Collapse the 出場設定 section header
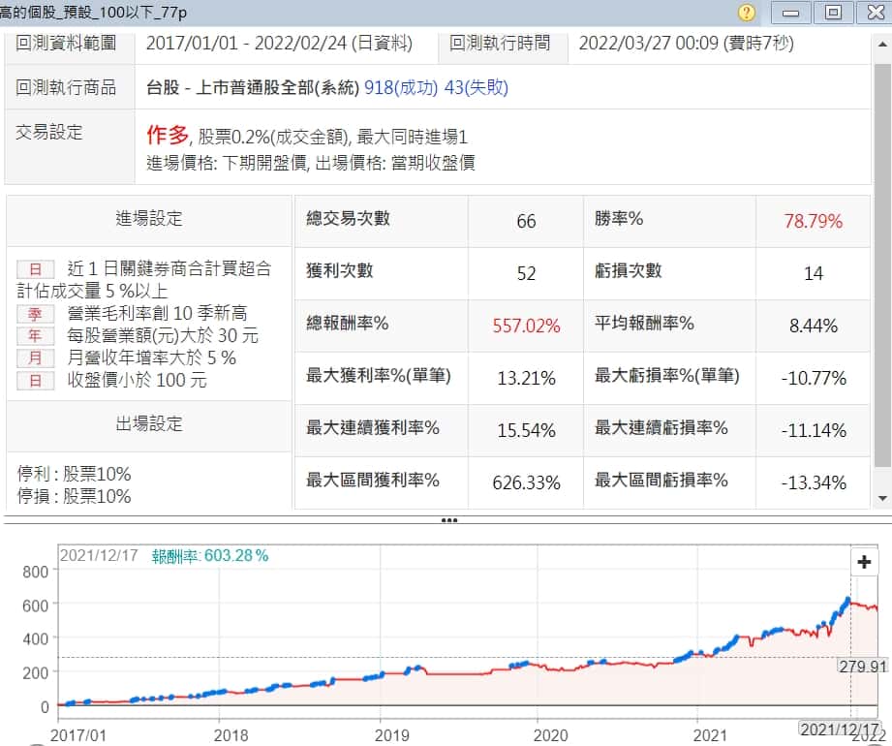The image size is (892, 746). click(149, 424)
